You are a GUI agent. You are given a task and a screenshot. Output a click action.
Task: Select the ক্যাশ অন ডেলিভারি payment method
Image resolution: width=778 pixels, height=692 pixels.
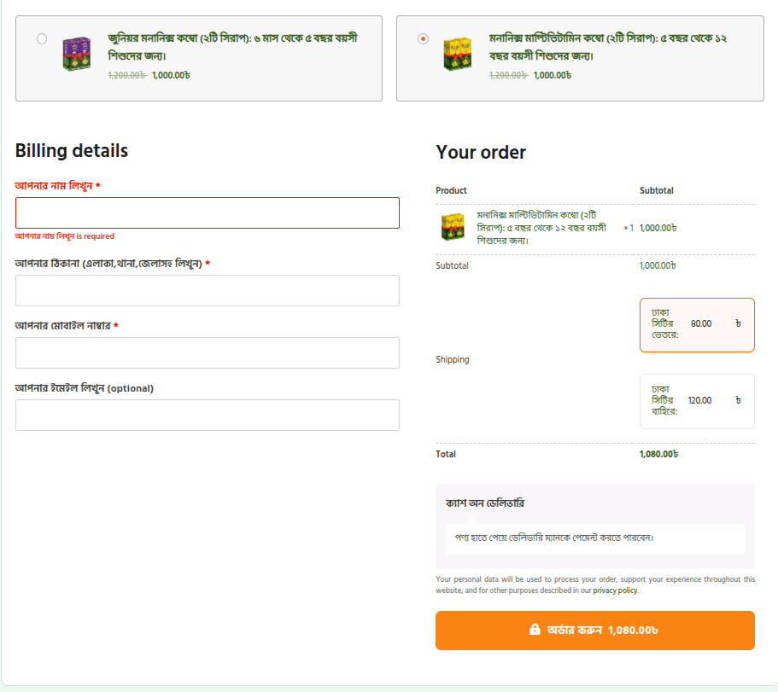485,503
